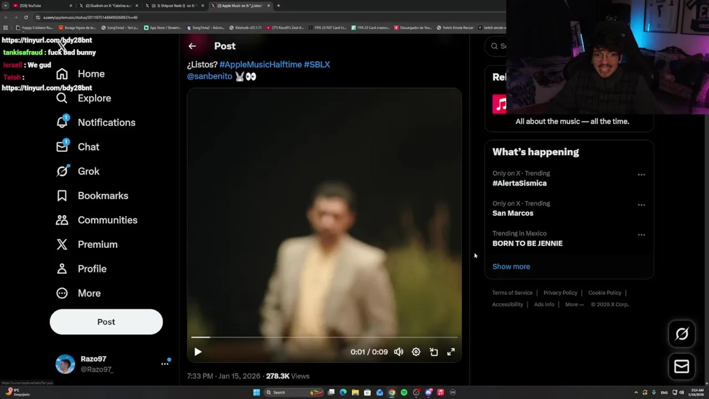Image resolution: width=709 pixels, height=399 pixels.
Task: Open the floating Grok button
Action: coord(682,334)
